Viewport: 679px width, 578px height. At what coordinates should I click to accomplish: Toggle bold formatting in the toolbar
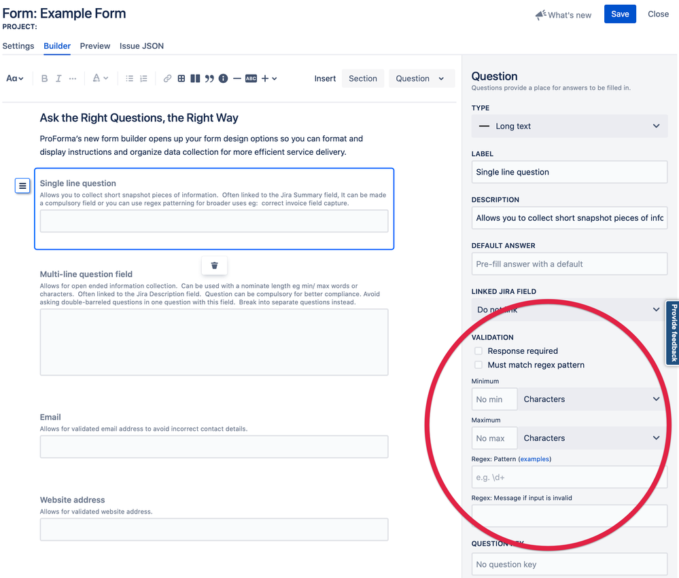[x=44, y=78]
